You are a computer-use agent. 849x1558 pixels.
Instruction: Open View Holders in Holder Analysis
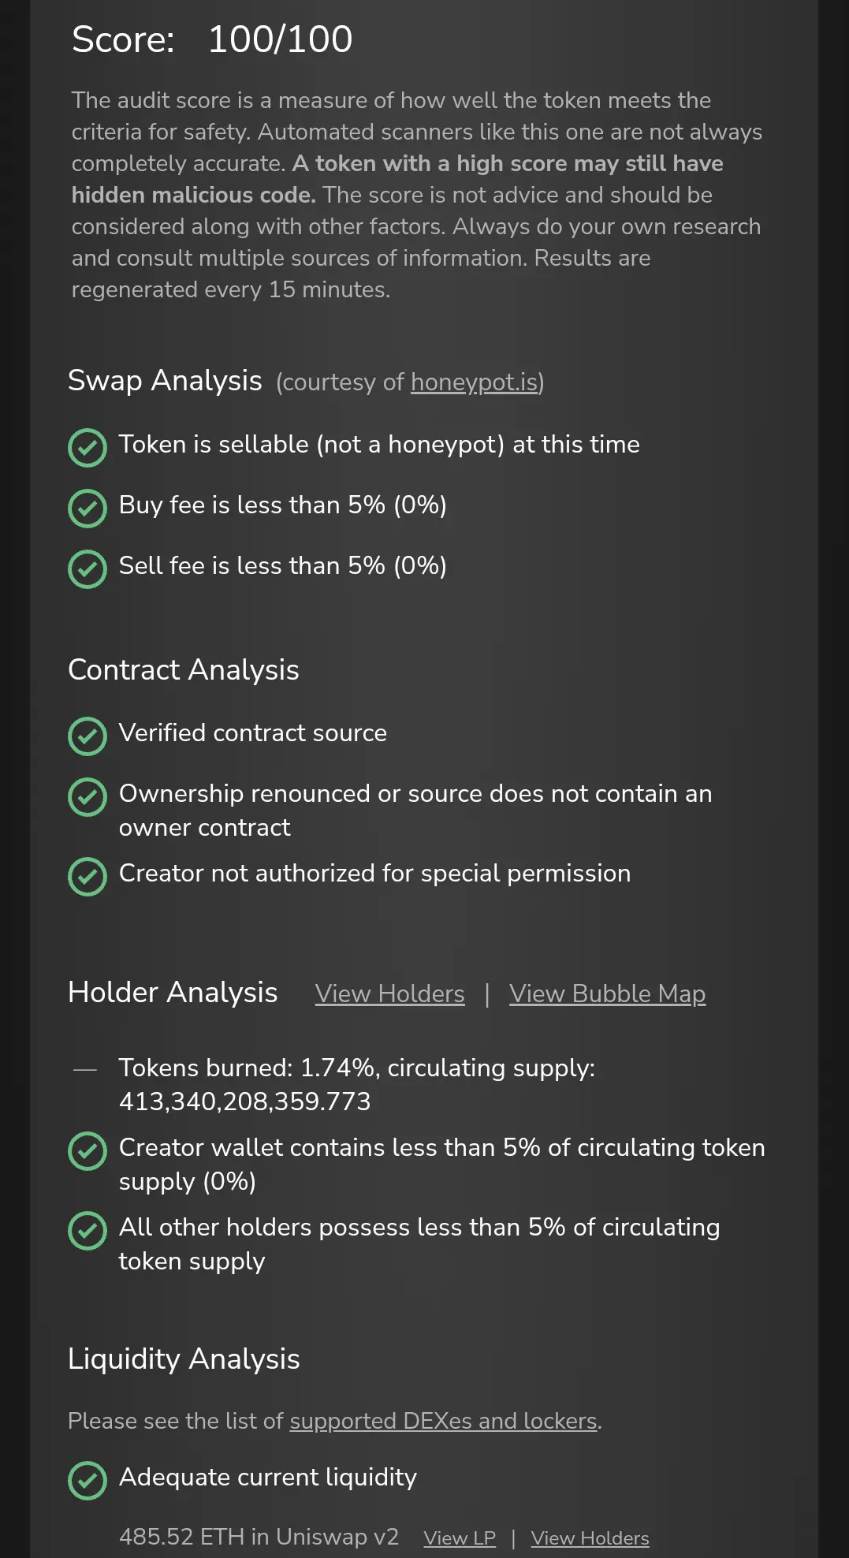(389, 994)
